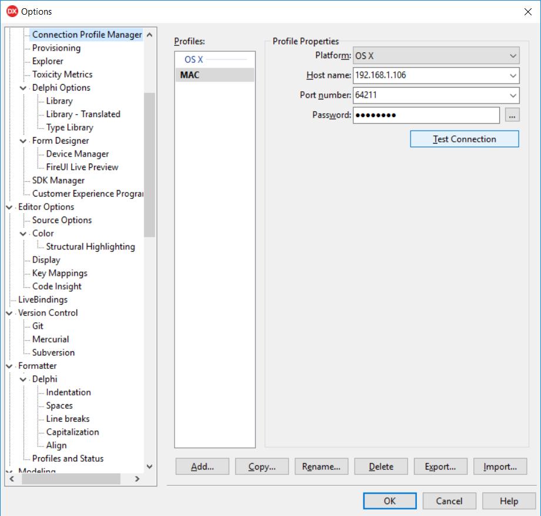Click the DX Options title bar icon
This screenshot has height=516, width=541.
coord(12,11)
